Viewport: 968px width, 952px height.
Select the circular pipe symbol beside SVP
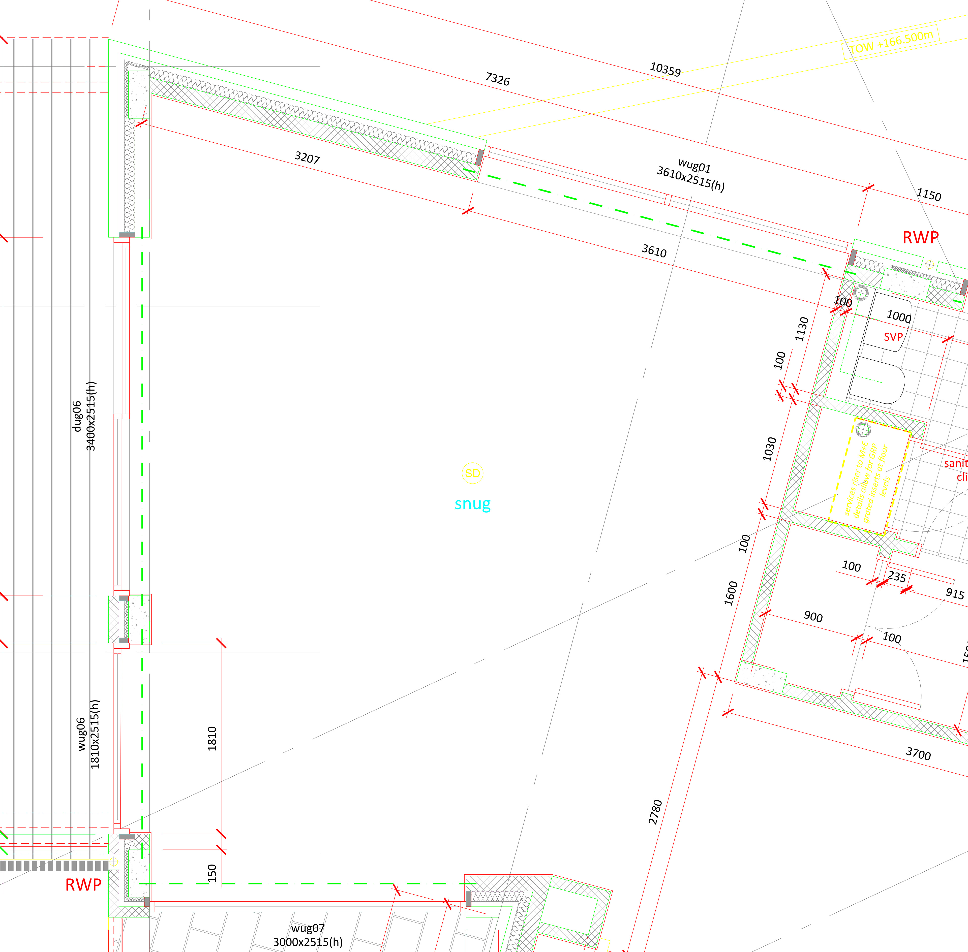(x=861, y=293)
